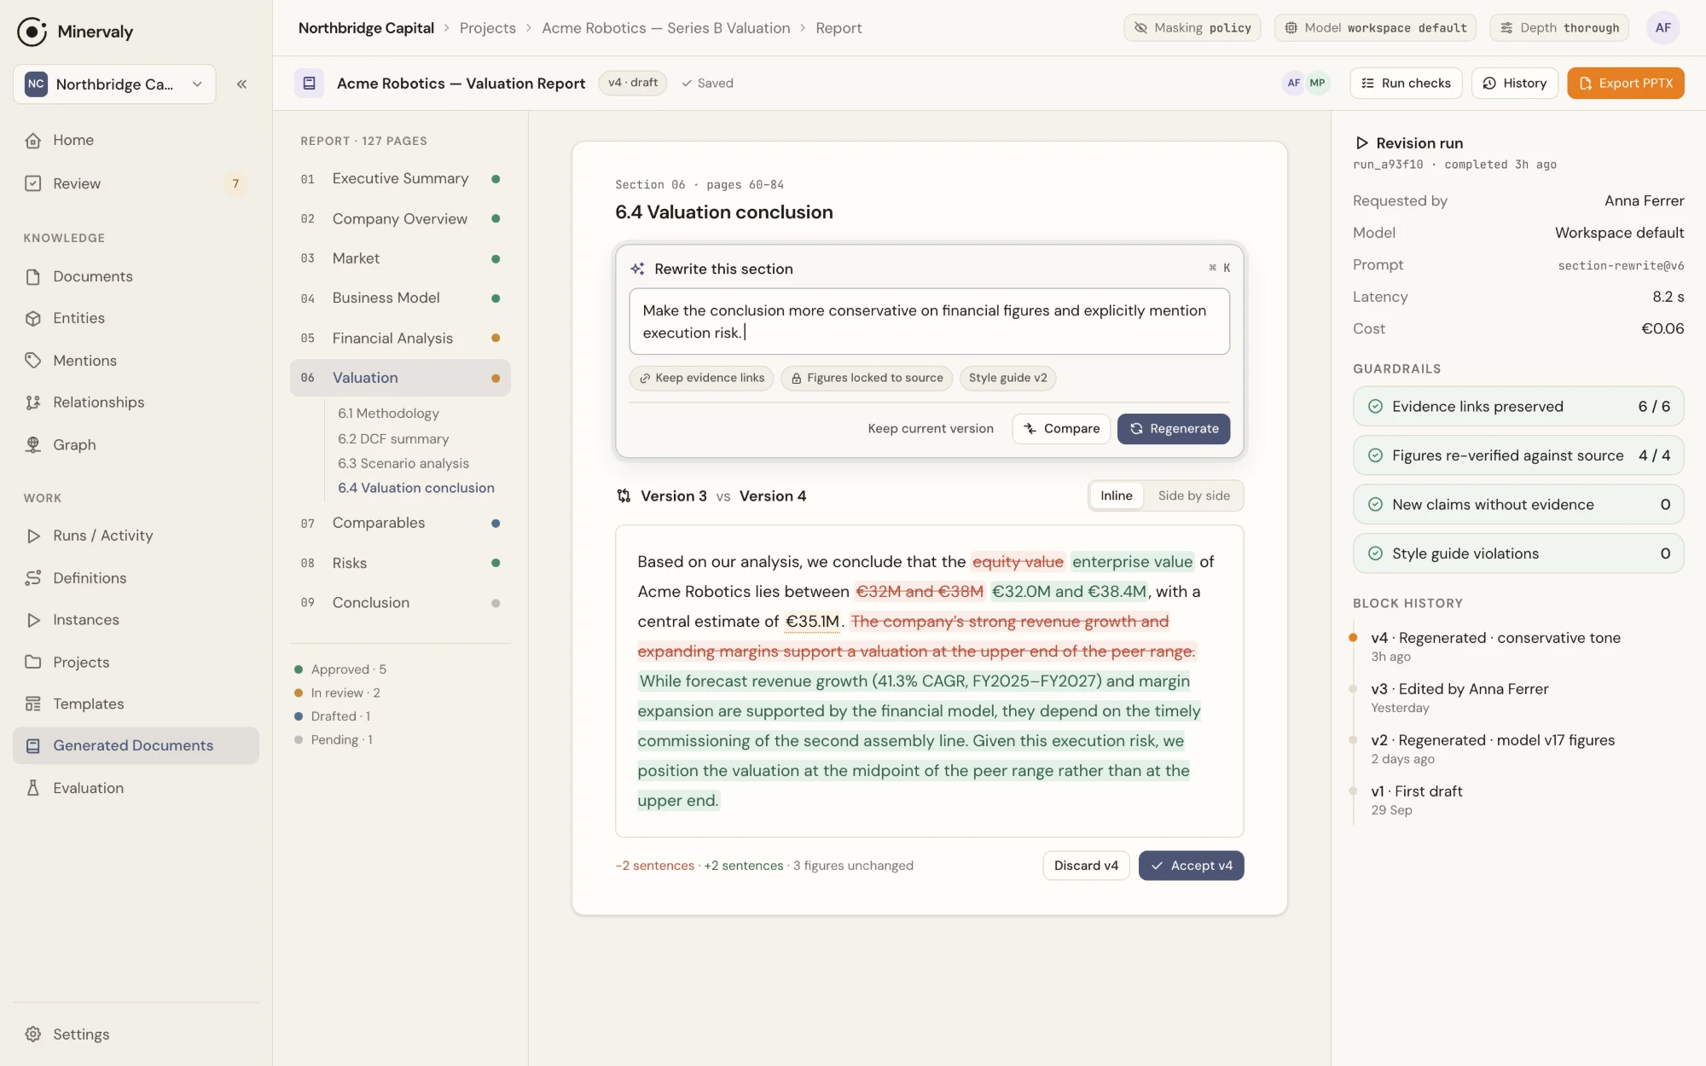Click Projects in the breadcrumb

(487, 28)
